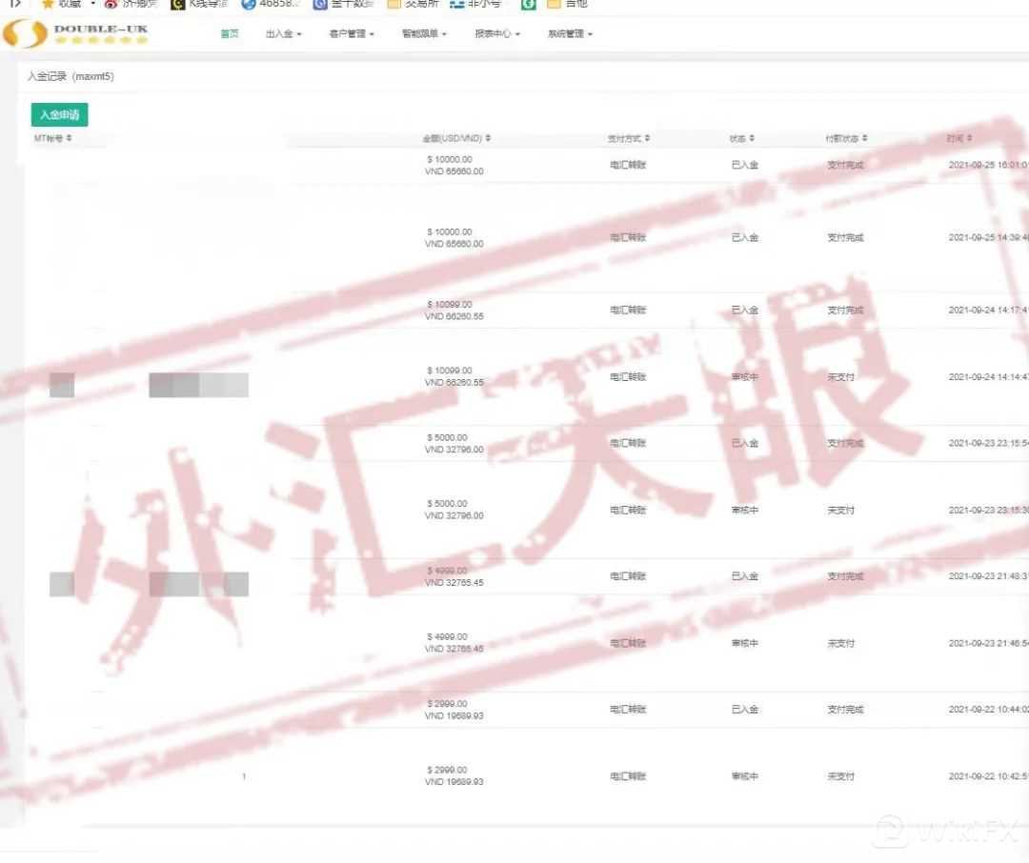This screenshot has width=1029, height=863.
Task: Click amount in 2021-09-23 21:48 row
Action: (x=454, y=576)
